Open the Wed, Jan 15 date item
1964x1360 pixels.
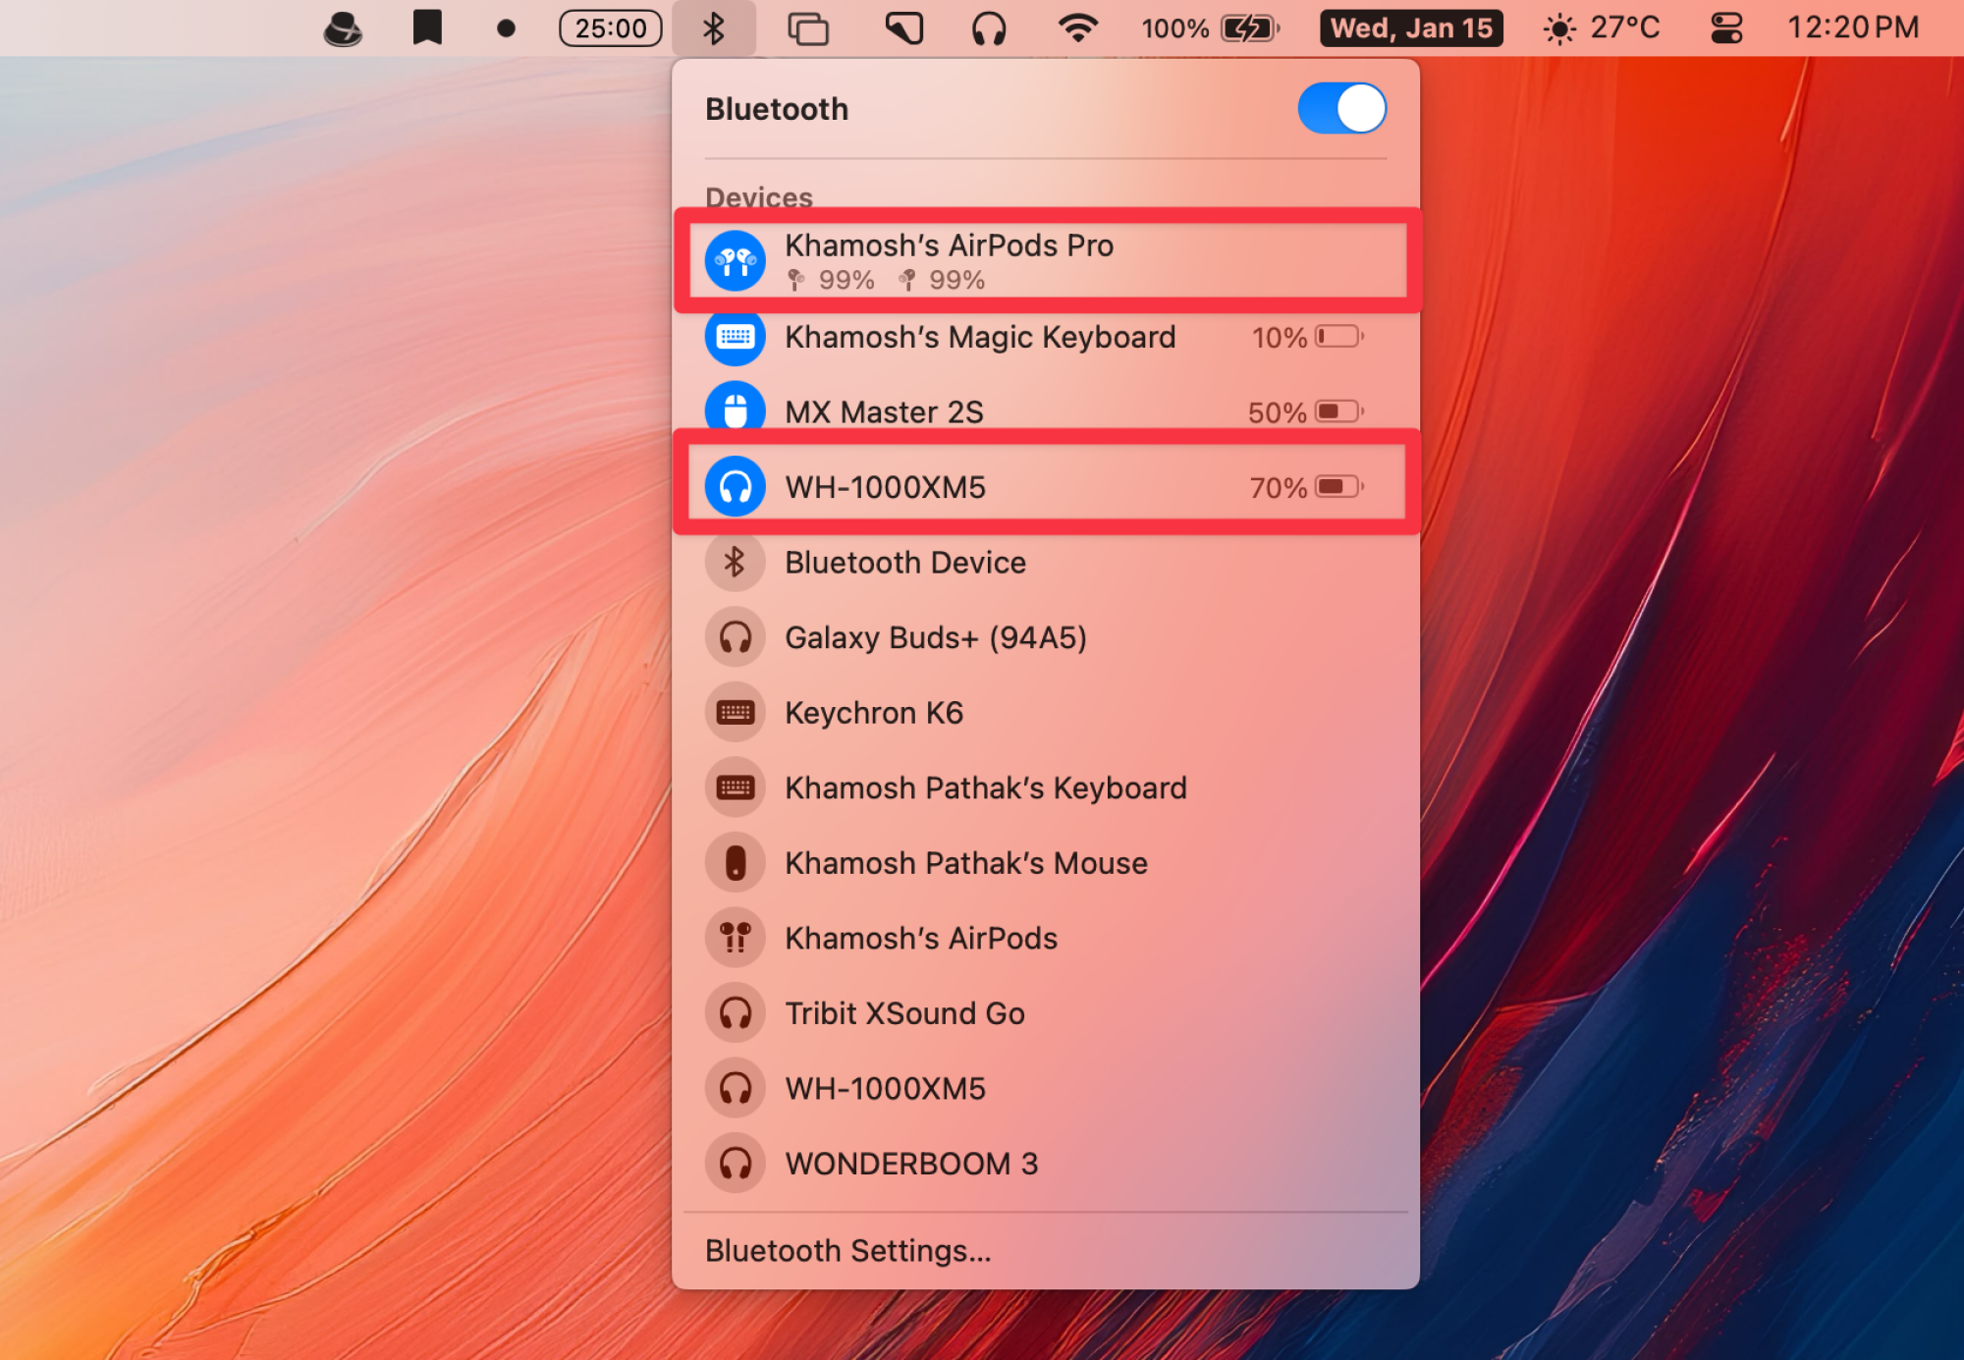[x=1412, y=28]
